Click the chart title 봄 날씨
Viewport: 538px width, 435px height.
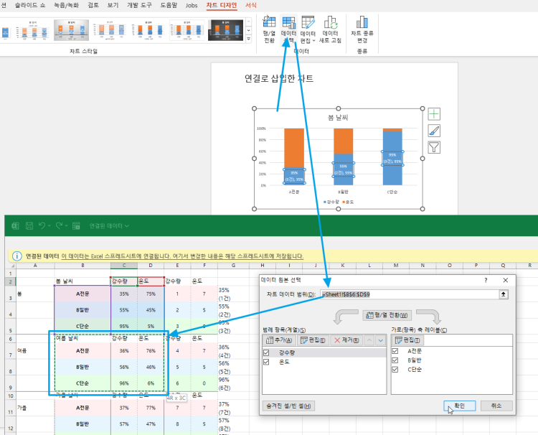click(x=338, y=118)
